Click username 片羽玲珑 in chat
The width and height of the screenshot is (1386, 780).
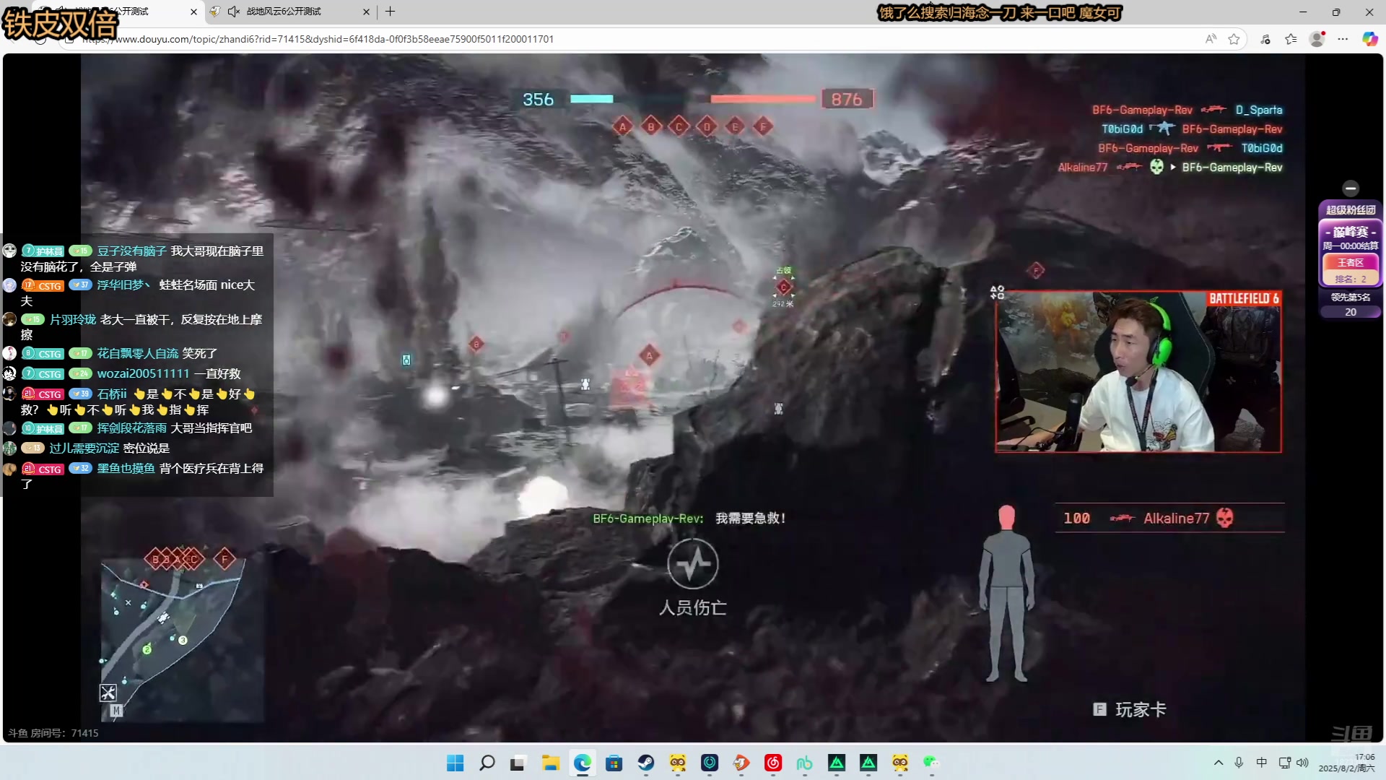tap(72, 319)
